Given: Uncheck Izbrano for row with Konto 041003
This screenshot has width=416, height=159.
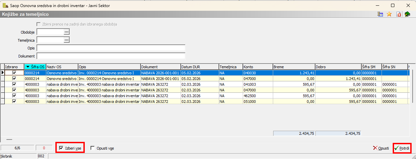Looking at the screenshot, I should pos(14,84).
